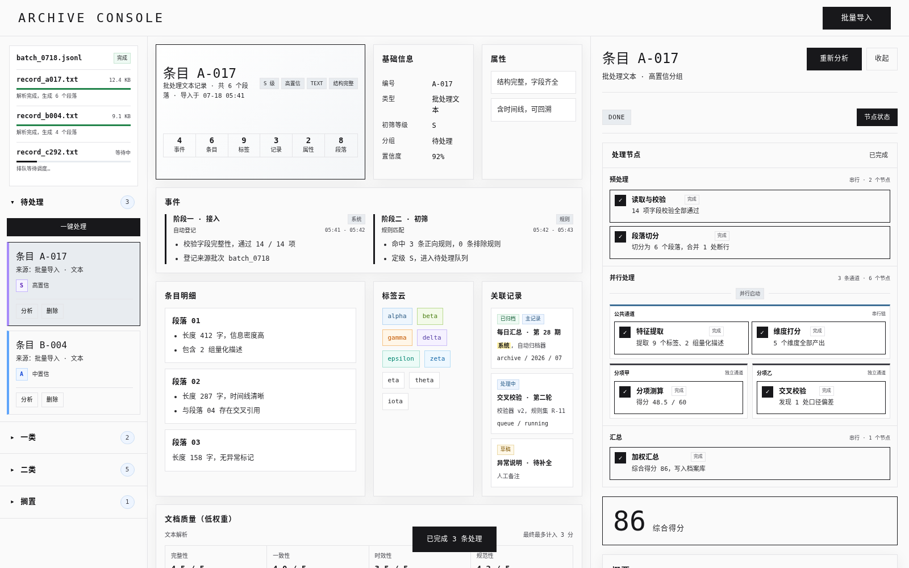Click the 阶段二 · 初筛 event

coord(473,239)
